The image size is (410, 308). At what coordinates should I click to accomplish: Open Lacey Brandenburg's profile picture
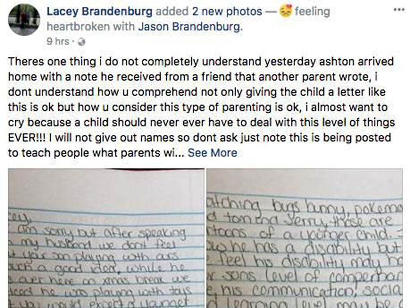coord(24,20)
